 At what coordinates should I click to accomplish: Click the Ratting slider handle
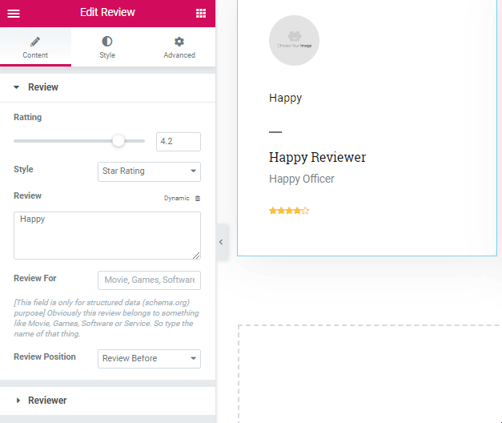tap(118, 141)
